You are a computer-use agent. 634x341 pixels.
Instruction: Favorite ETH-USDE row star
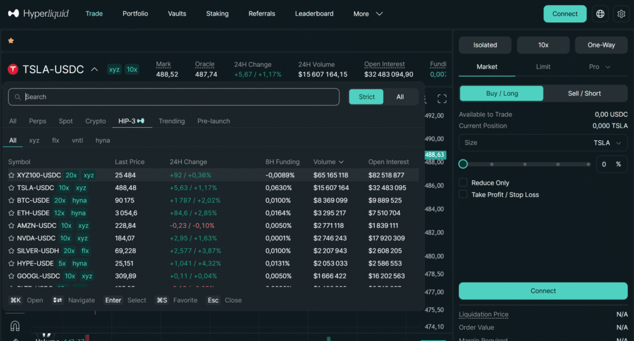(x=11, y=213)
